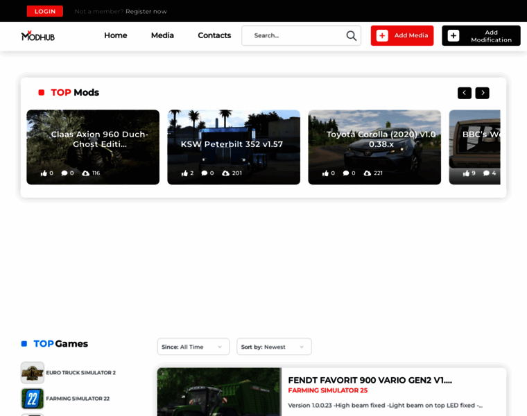This screenshot has width=527, height=416.
Task: Open the Home menu item
Action: (115, 35)
